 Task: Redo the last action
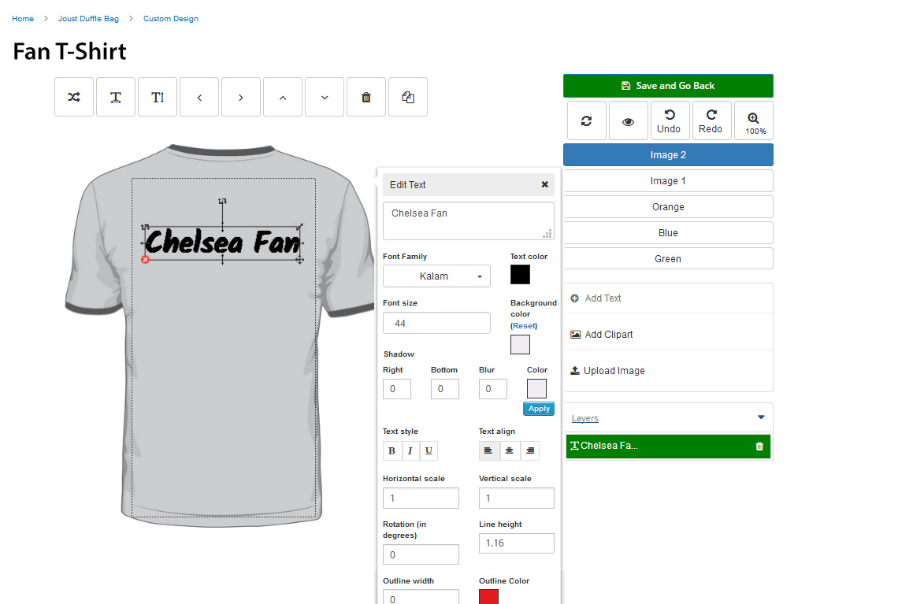(711, 120)
